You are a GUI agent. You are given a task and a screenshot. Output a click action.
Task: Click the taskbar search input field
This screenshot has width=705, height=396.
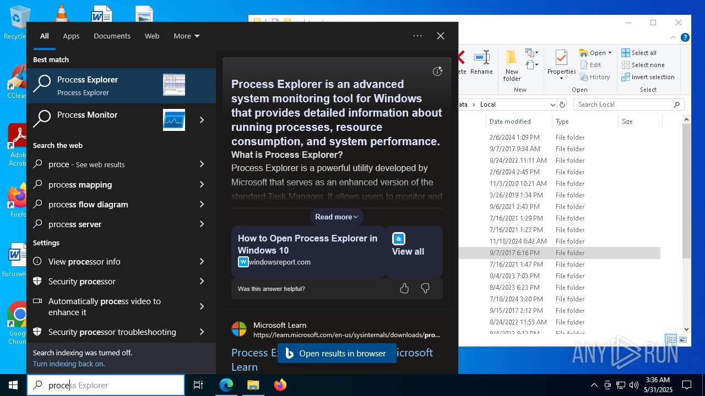106,385
